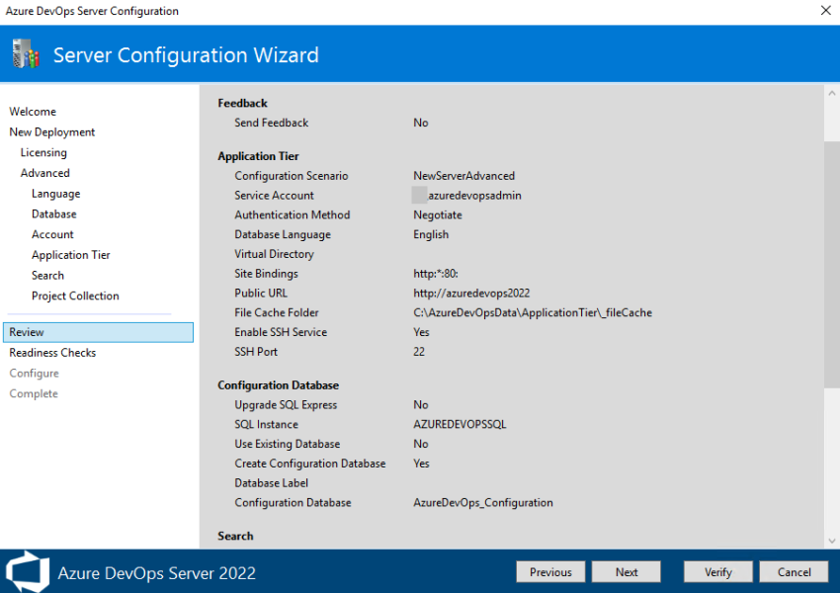
Task: Select the Licensing step
Action: [x=43, y=152]
